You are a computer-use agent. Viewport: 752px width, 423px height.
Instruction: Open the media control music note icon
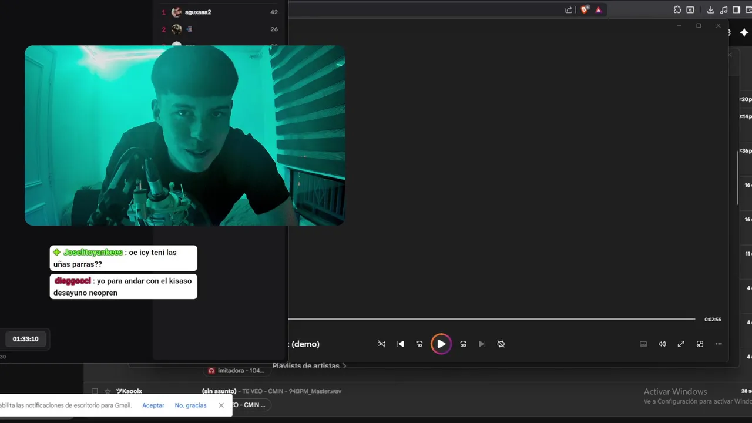tap(724, 9)
